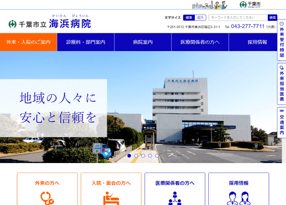Screen dimensions: 286x205
Task: Click the 海浜病院 hospital logo
Action: [50, 23]
